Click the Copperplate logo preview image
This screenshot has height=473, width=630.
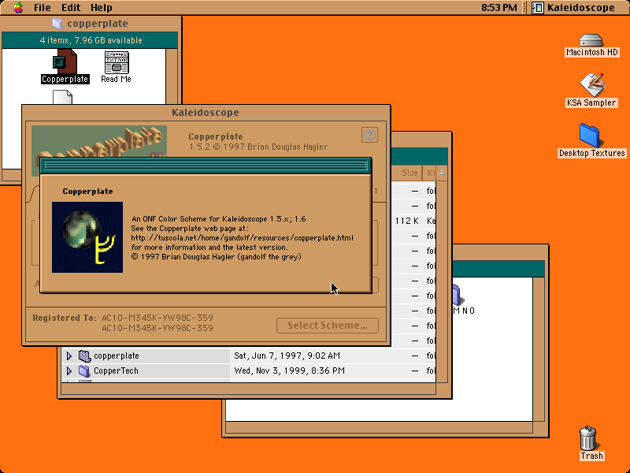tap(99, 142)
